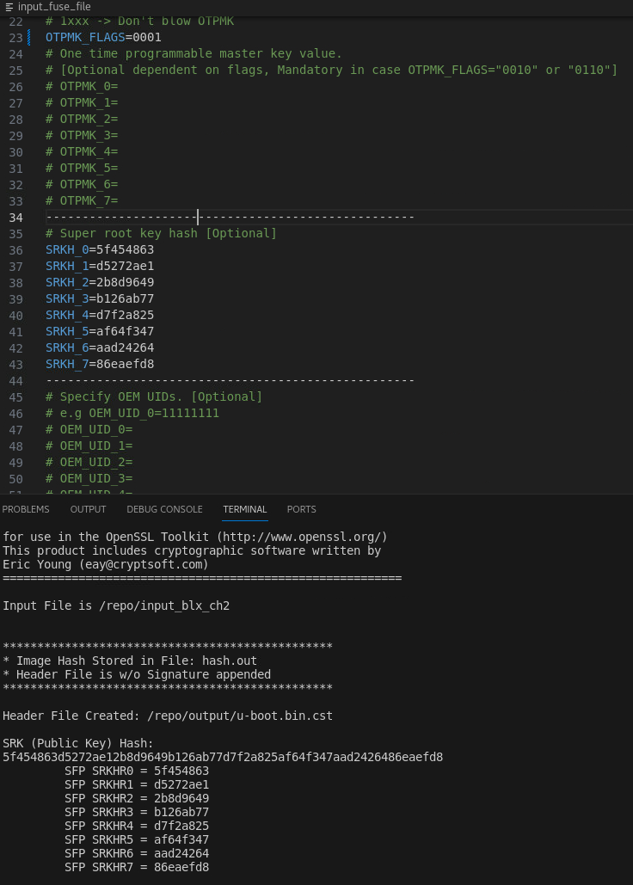Click the '# OTPMK_7=' comment line

pos(82,201)
